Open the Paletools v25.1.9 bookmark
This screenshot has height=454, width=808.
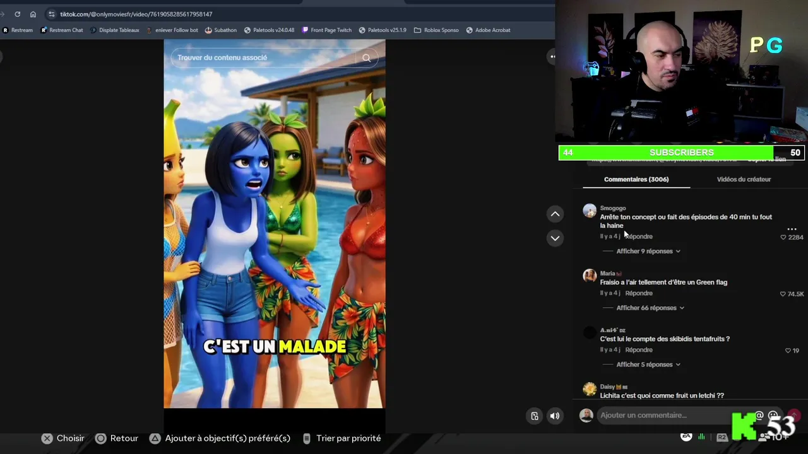click(383, 30)
